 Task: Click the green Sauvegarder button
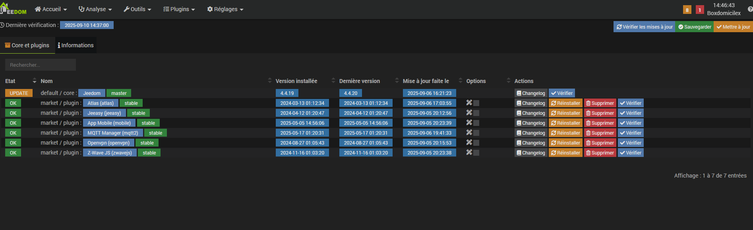(695, 27)
